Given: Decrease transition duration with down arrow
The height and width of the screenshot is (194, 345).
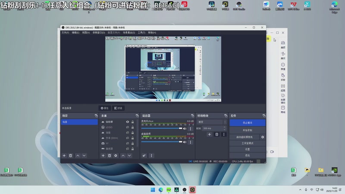Looking at the screenshot, I should point(224,130).
